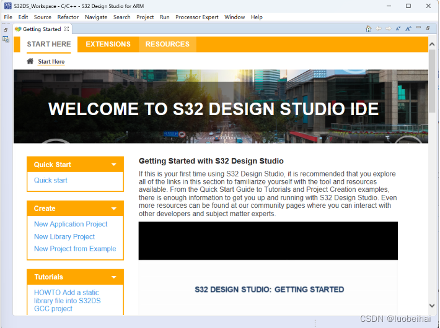
Task: Open the Window menu
Action: click(x=235, y=17)
